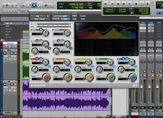Solo the line track in edit window
This screenshot has width=163, height=118.
(12, 53)
